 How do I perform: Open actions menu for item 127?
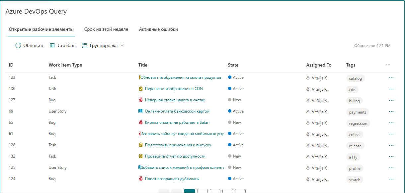click(391, 100)
